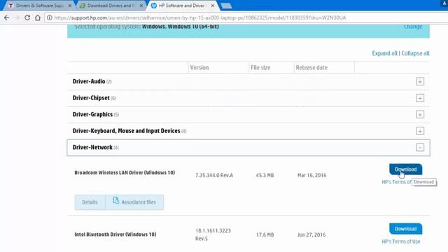The image size is (448, 252).
Task: Click the Mar 16, 2016 release date
Action: [311, 176]
